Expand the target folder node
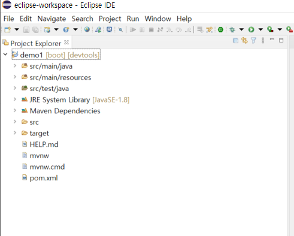The height and width of the screenshot is (236, 294). pos(15,133)
